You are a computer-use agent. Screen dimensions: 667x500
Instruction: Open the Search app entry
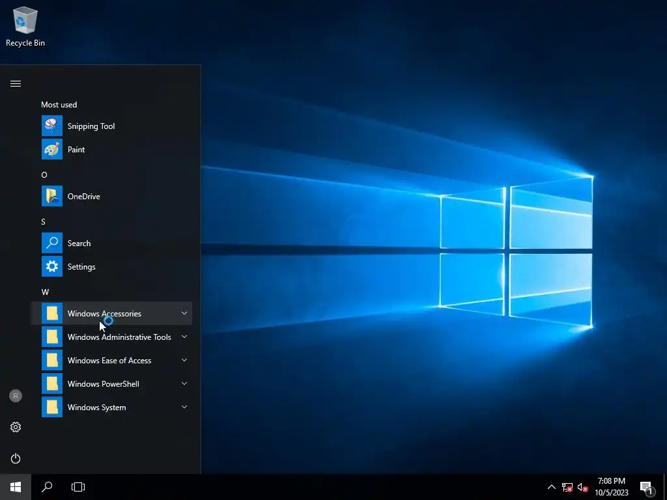(x=111, y=243)
